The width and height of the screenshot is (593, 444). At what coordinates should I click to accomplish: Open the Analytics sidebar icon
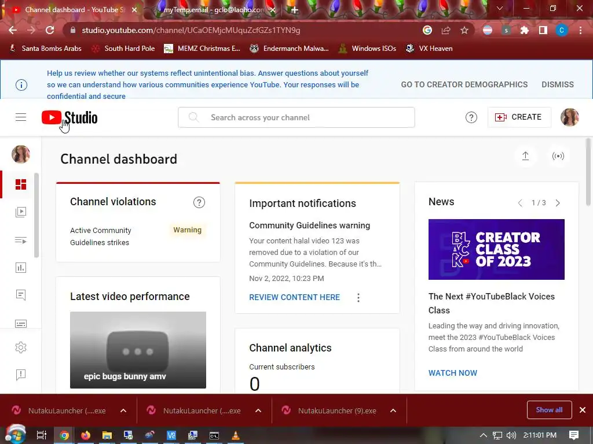point(21,268)
